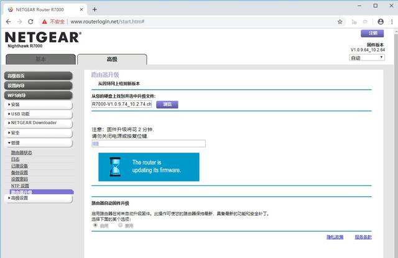The height and width of the screenshot is (258, 398).
Task: Select highlighted 路由器升级 sidebar item
Action: coord(42,192)
